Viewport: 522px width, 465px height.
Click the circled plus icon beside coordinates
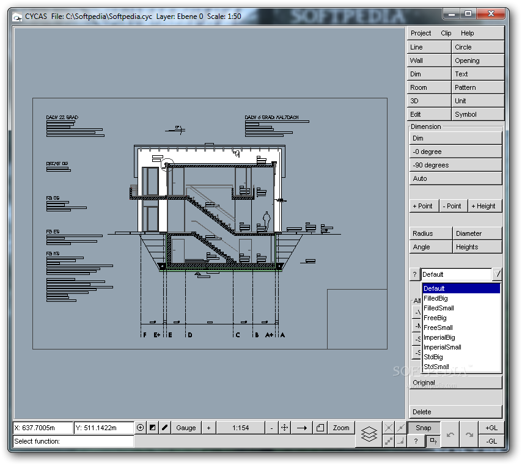point(140,428)
